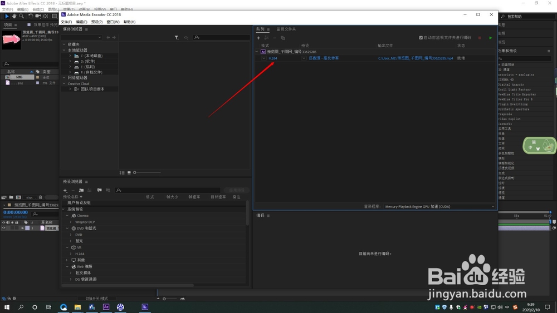Open the Windows Start menu
The width and height of the screenshot is (557, 313).
(7, 307)
